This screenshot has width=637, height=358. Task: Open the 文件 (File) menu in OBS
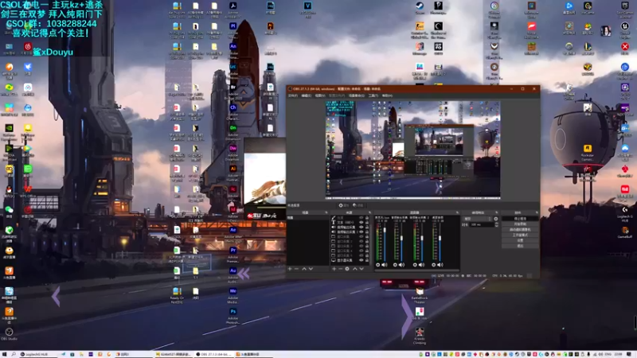point(292,95)
